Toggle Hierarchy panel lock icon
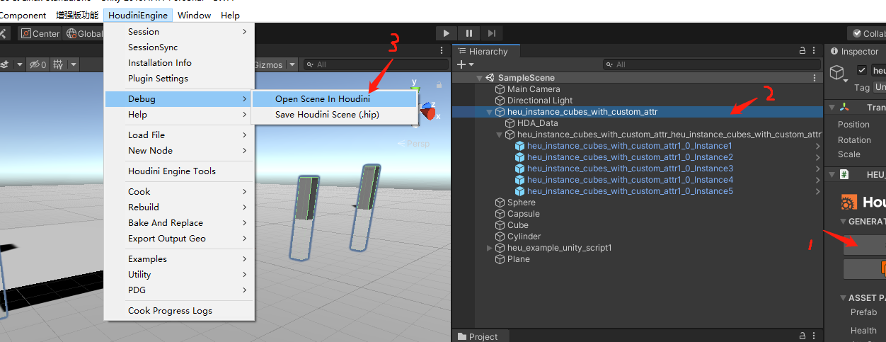Image resolution: width=886 pixels, height=342 pixels. (802, 51)
